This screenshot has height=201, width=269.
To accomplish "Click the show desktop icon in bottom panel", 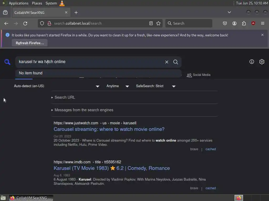I will coord(3,198).
